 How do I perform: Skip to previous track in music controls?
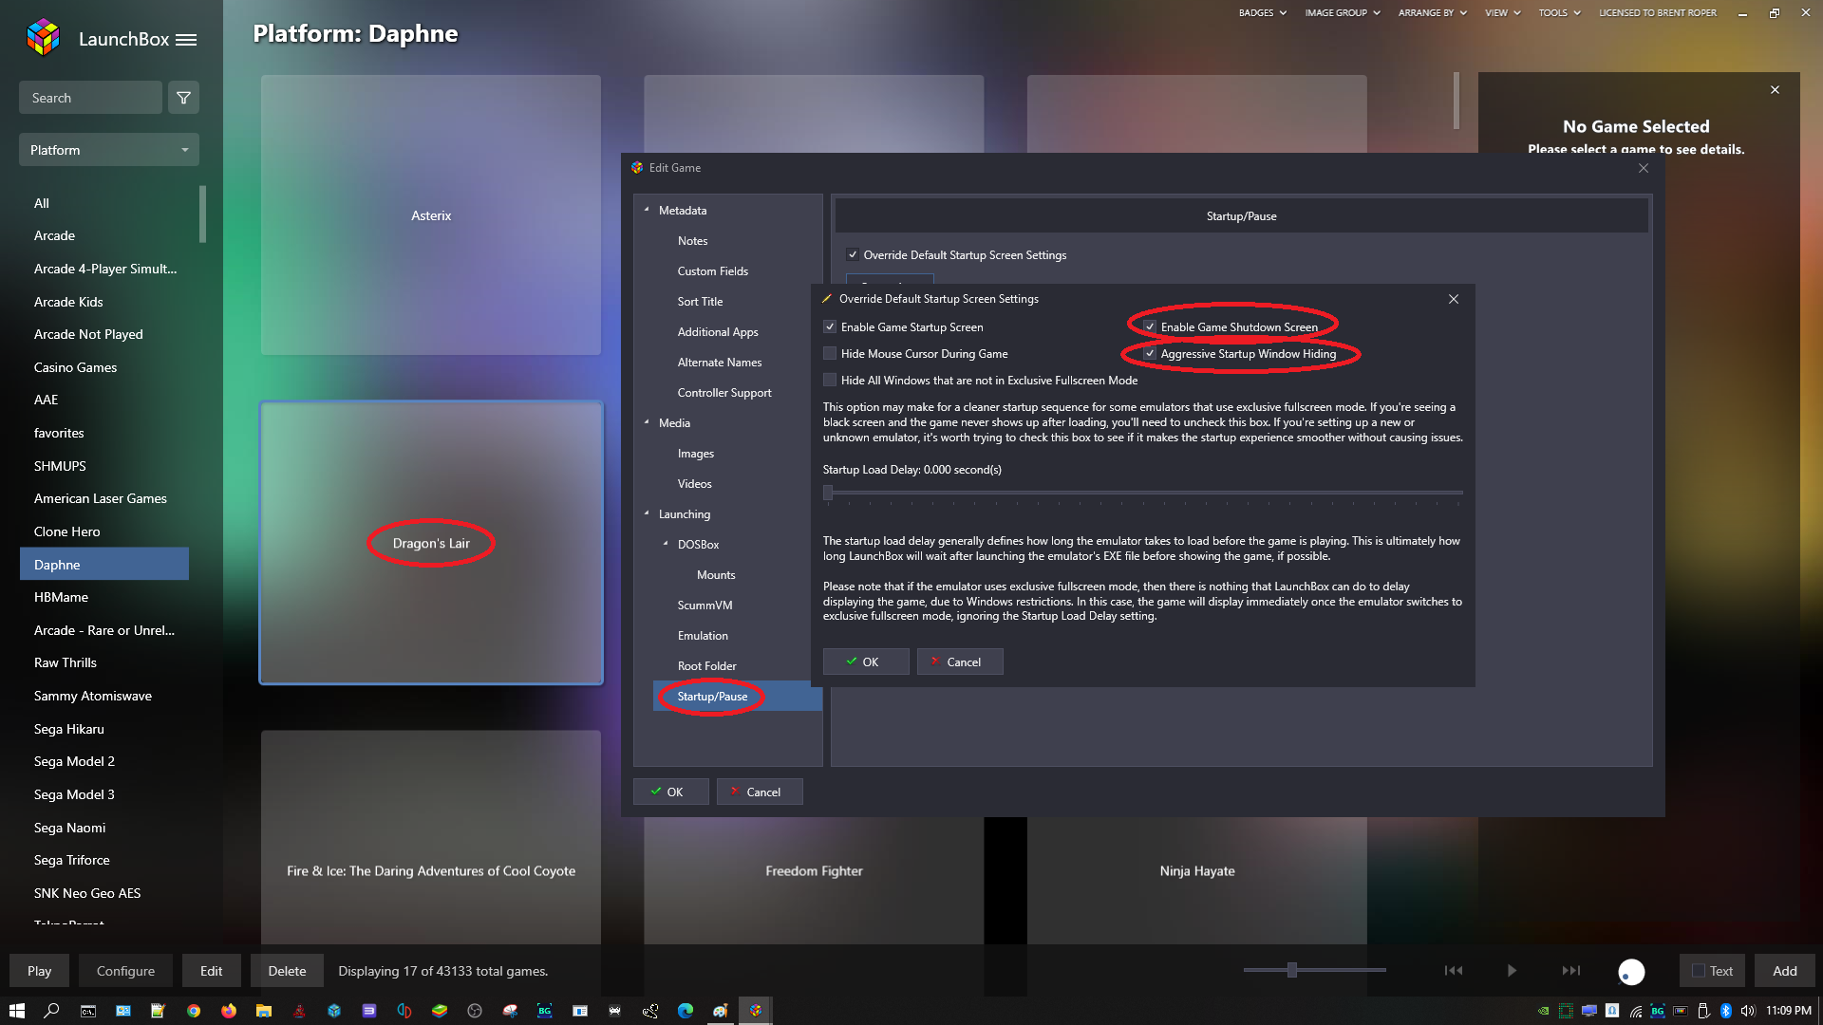tap(1454, 970)
